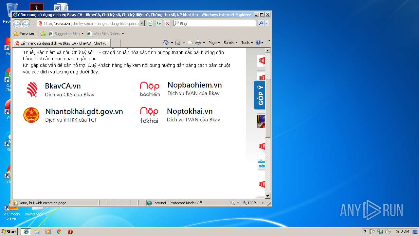Click the Forward navigation button
Screen dimensions: 419x236
(x=26, y=23)
